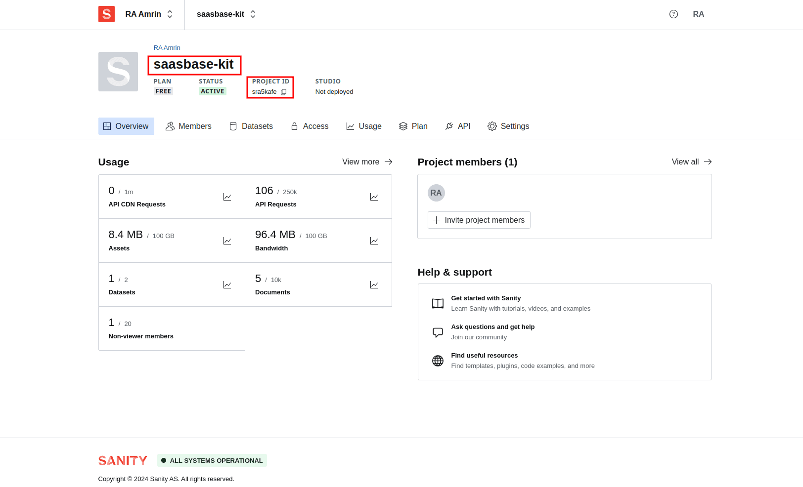
Task: Open the saasbase-kit project switcher dropdown
Action: tap(225, 14)
